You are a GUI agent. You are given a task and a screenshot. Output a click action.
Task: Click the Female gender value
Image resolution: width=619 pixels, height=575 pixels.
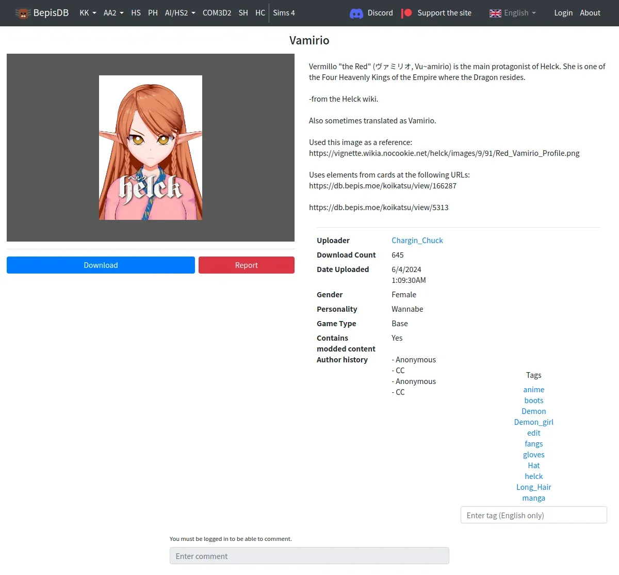[404, 295]
